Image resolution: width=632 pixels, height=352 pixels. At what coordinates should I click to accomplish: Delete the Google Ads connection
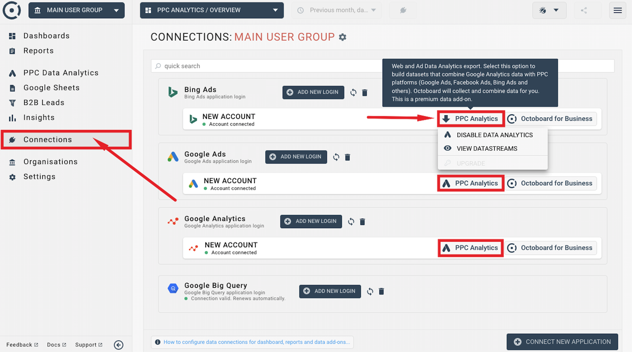(347, 157)
